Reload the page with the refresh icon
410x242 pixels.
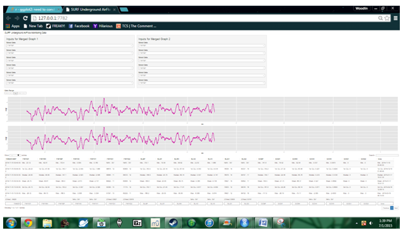coord(25,18)
